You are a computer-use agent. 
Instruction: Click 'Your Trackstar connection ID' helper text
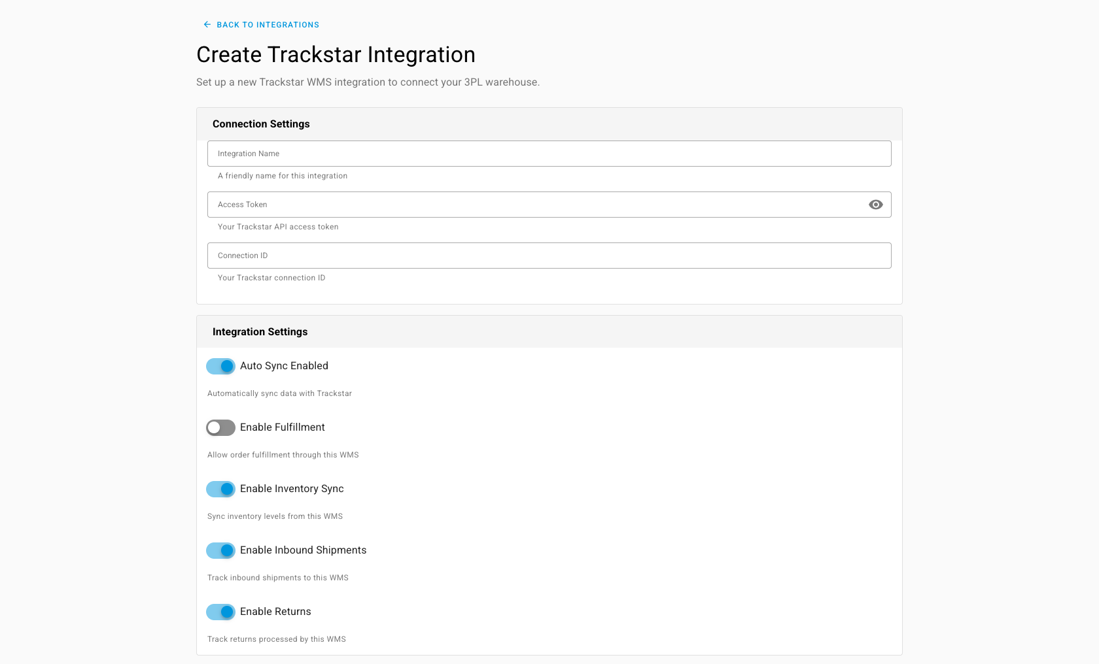pyautogui.click(x=271, y=278)
